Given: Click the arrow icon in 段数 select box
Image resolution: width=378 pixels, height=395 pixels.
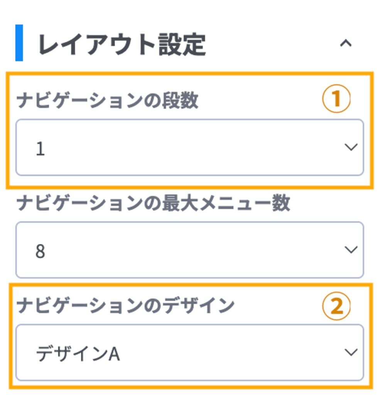Looking at the screenshot, I should tap(351, 148).
